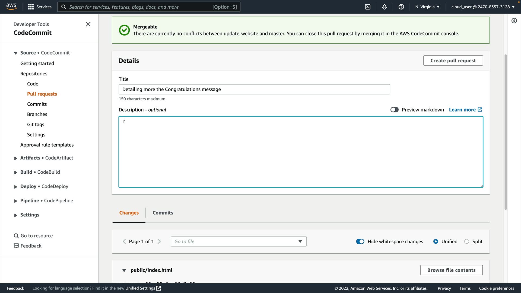
Task: Open the AWS CloudShell icon
Action: pyautogui.click(x=368, y=7)
